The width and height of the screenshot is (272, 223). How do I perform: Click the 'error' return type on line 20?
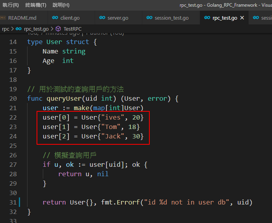(157, 99)
